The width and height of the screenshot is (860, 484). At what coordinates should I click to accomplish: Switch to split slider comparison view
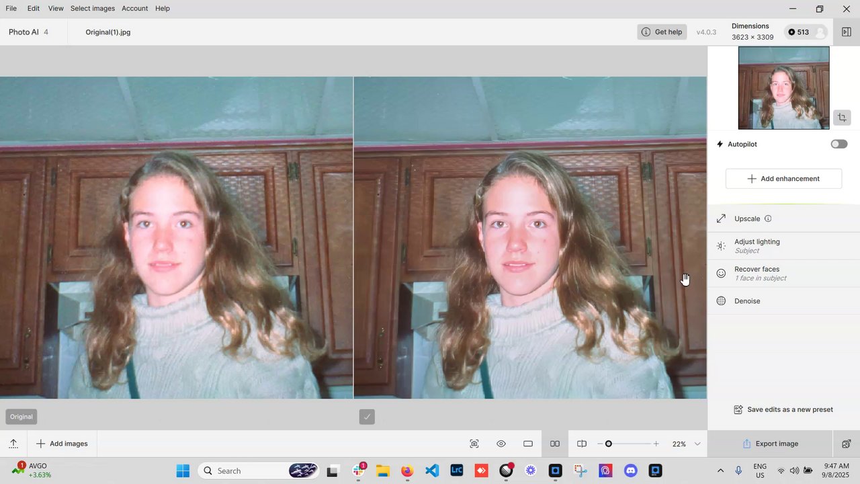point(582,444)
